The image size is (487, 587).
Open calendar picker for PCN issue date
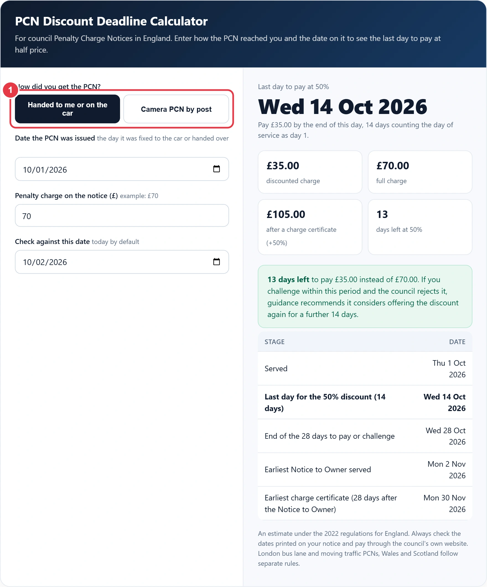216,169
